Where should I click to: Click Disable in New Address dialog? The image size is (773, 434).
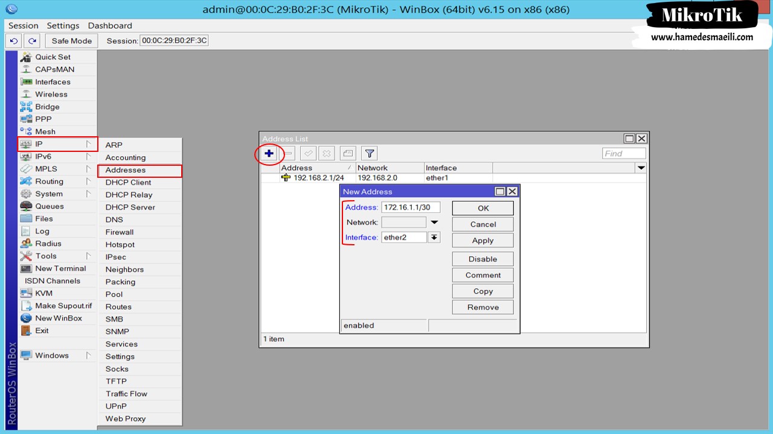click(483, 259)
